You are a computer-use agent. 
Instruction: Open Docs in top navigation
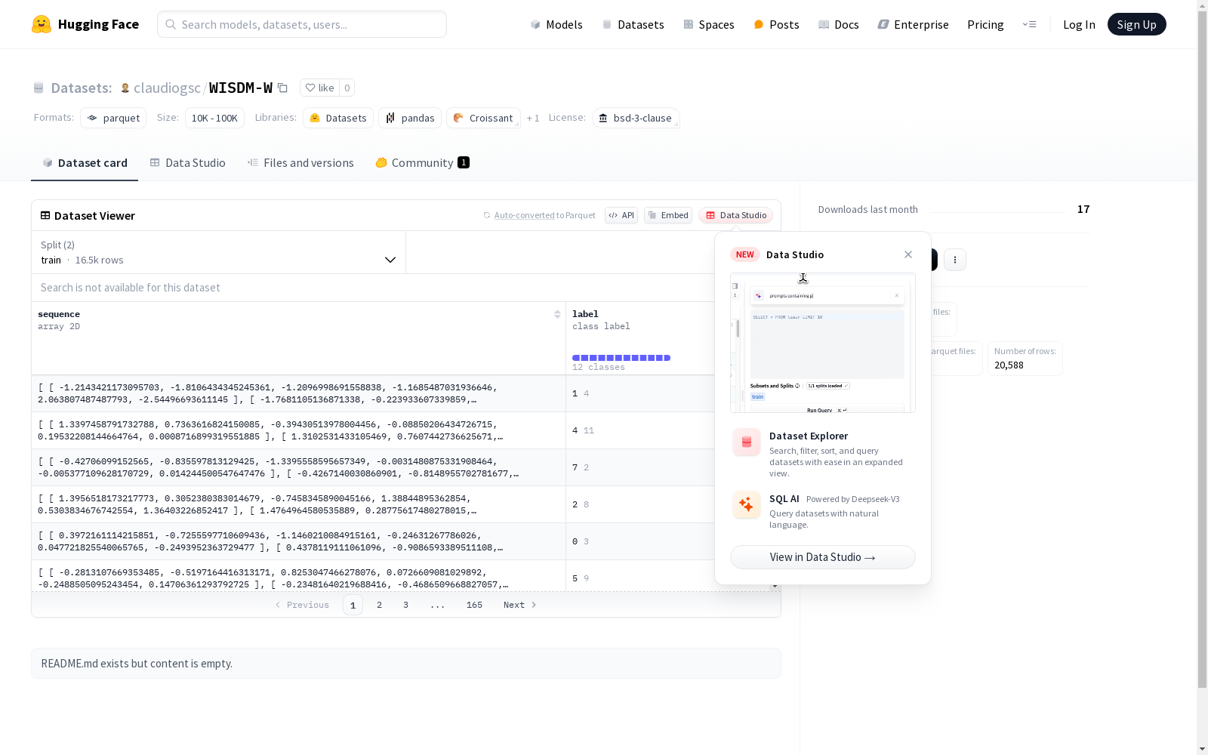pyautogui.click(x=839, y=24)
